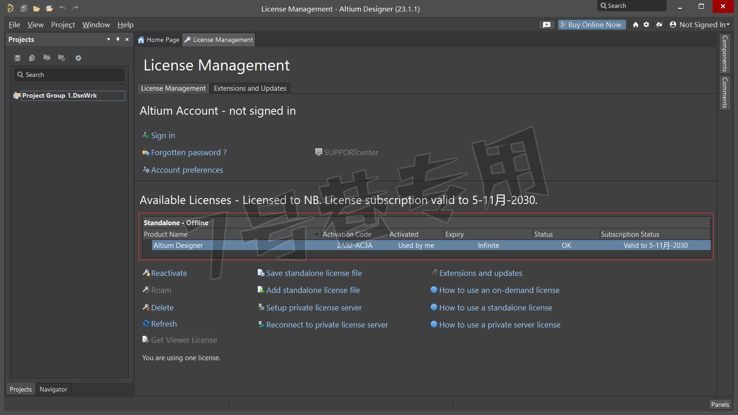The image size is (738, 415).
Task: Open the Comments side panel tab
Action: pyautogui.click(x=725, y=93)
